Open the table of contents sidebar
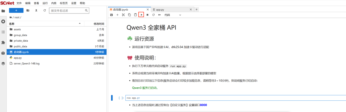This screenshot has height=112, width=346. click(x=3, y=32)
